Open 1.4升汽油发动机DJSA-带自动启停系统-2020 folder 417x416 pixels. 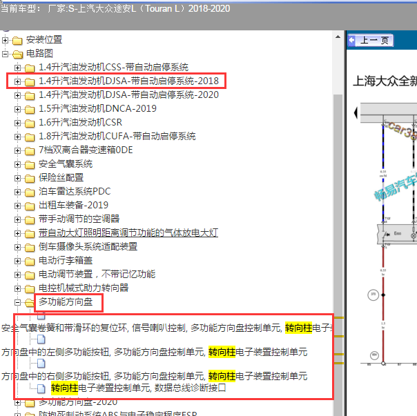[x=128, y=95]
